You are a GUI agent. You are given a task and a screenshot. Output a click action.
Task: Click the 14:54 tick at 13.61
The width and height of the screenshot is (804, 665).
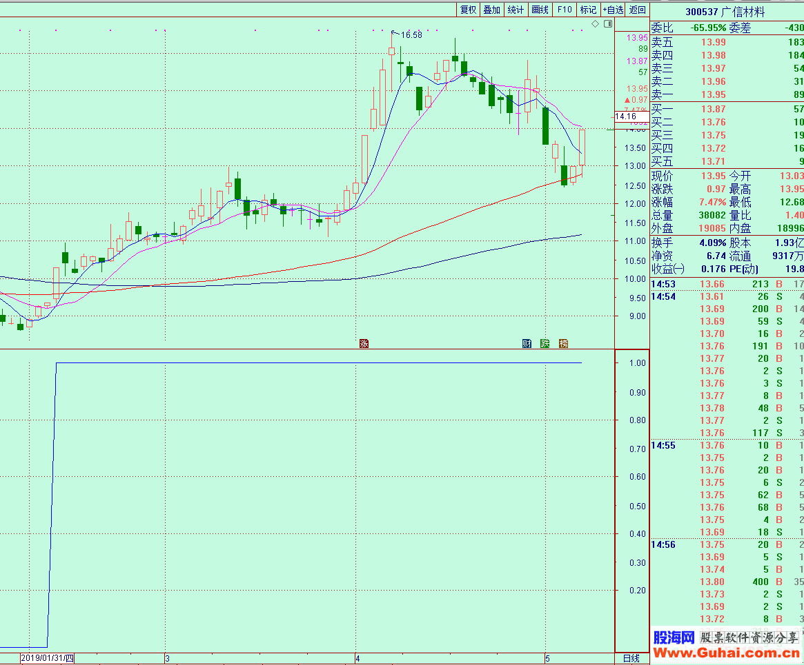(x=727, y=296)
